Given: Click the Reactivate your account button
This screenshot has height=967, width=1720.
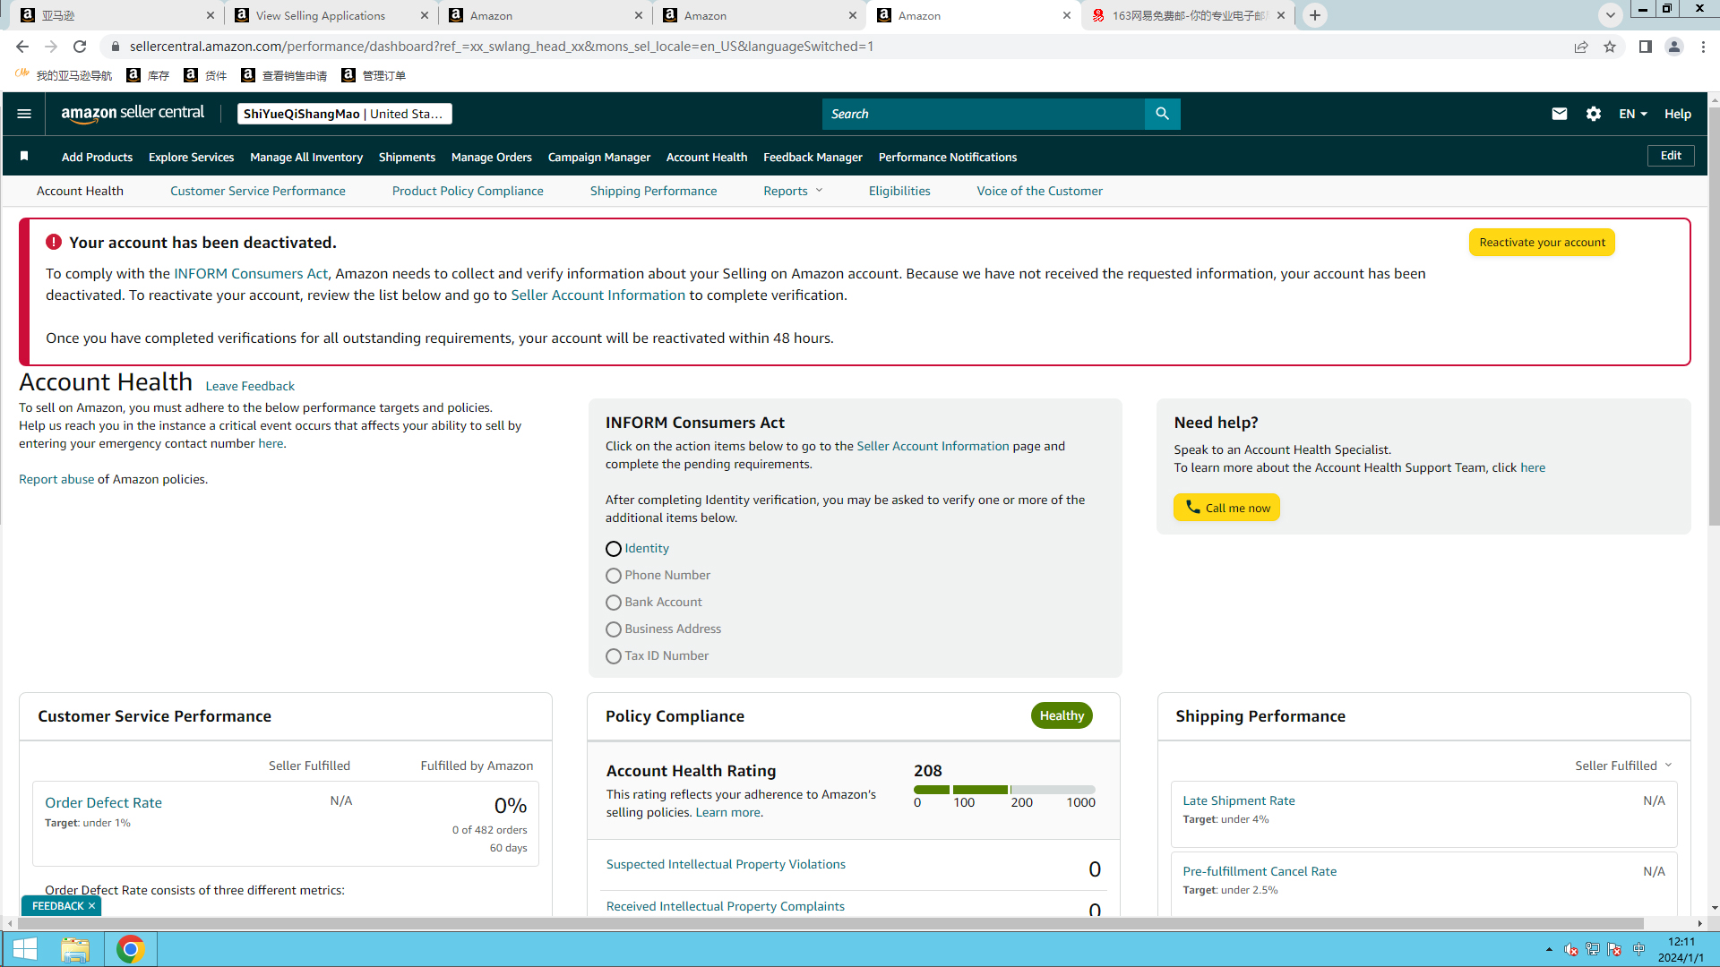Looking at the screenshot, I should click(x=1542, y=242).
